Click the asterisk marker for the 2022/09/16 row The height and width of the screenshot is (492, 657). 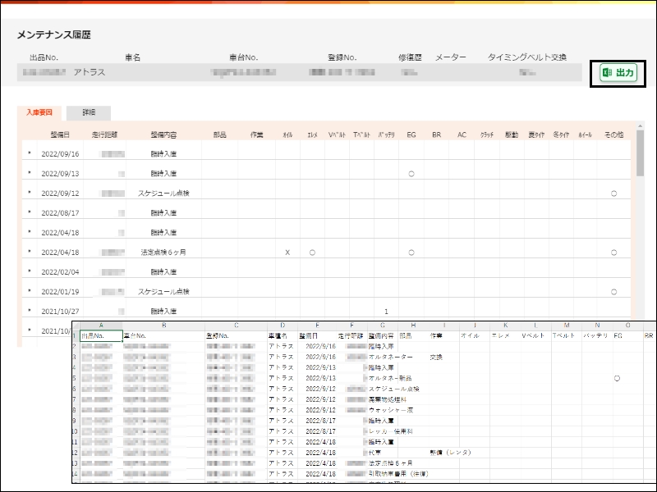30,153
